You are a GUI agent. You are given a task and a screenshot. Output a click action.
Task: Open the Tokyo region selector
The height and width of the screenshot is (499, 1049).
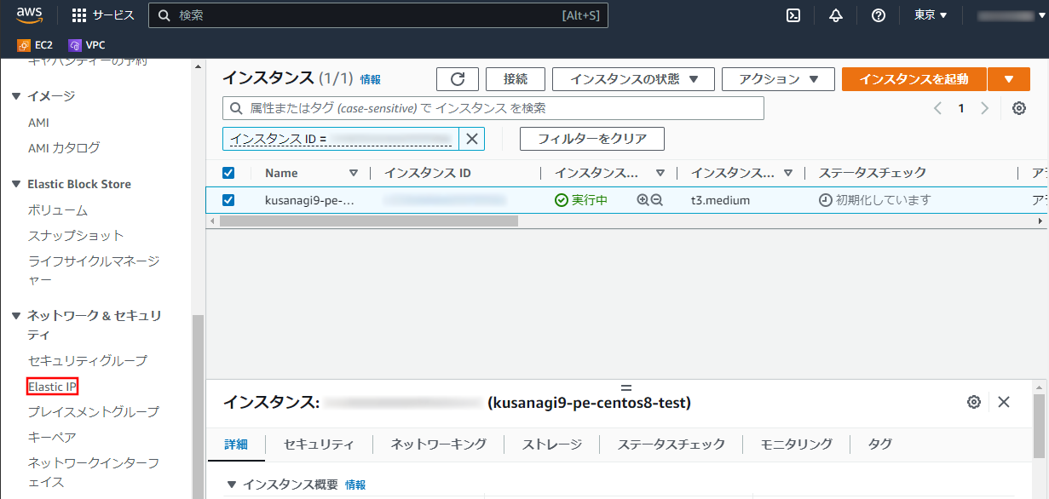pos(931,15)
